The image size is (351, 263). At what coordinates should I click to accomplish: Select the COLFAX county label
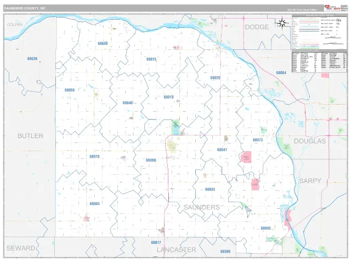point(15,25)
